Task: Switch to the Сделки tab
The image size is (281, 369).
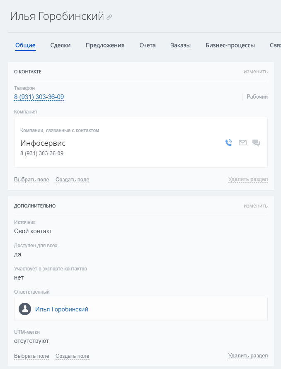Action: [x=61, y=46]
